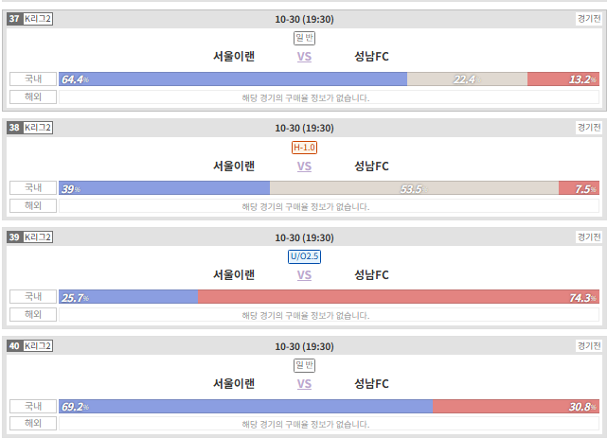The height and width of the screenshot is (438, 607).
Task: Open the VS link for match 40
Action: click(304, 384)
